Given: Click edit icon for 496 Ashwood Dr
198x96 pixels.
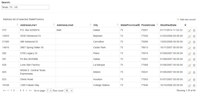Looking at the screenshot, I should tap(189, 42).
